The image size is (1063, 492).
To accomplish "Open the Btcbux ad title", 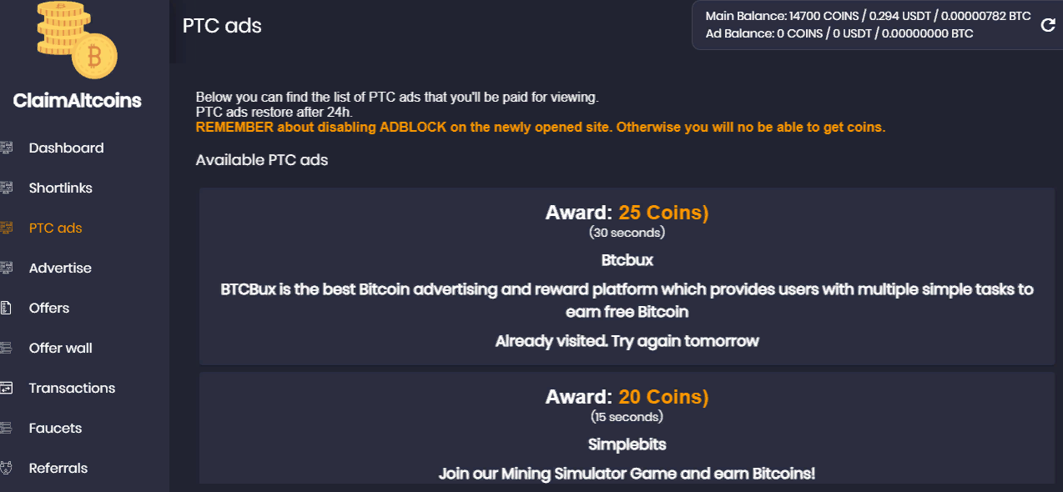I will pos(627,260).
